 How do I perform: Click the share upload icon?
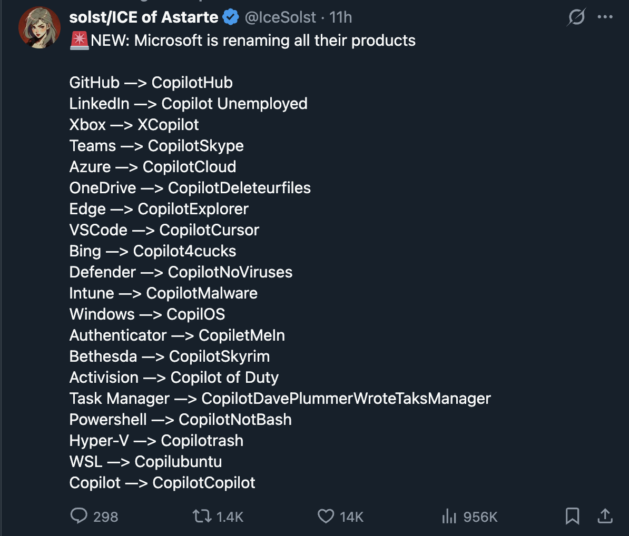605,516
